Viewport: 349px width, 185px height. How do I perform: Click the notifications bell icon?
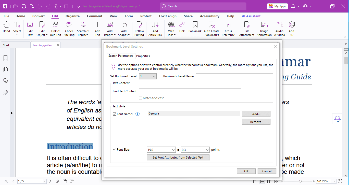coord(293,6)
